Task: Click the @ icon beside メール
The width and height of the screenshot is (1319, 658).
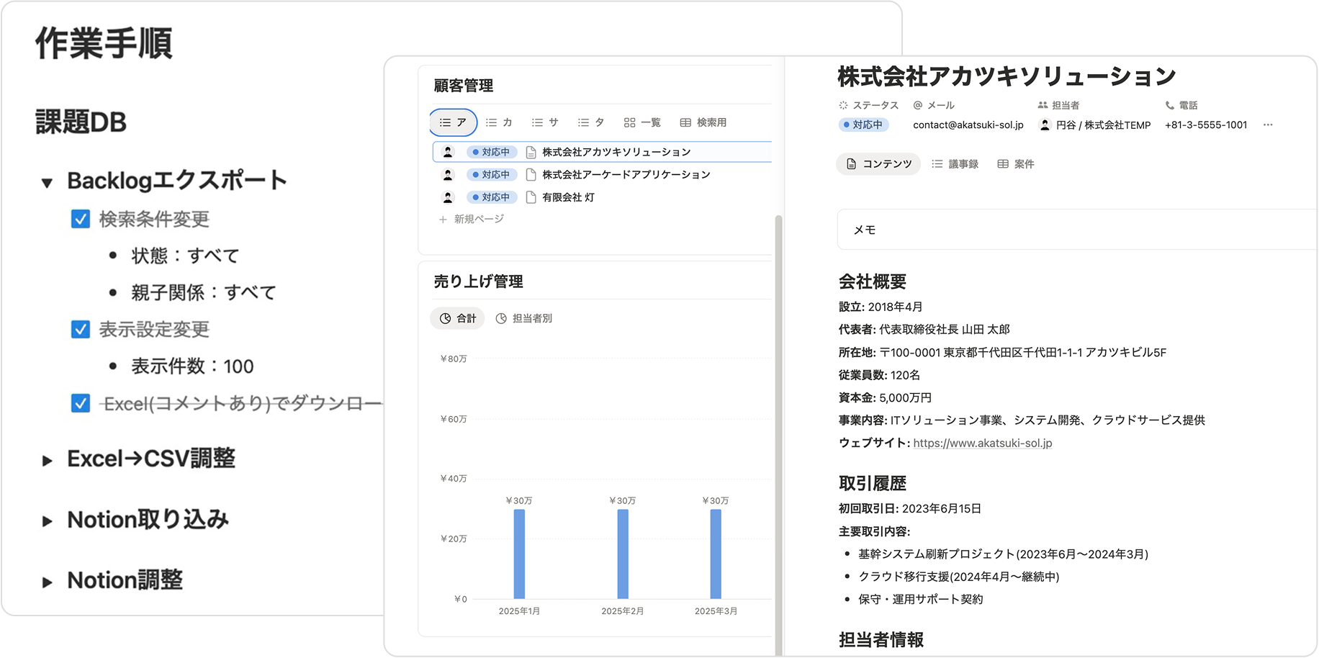Action: 916,104
